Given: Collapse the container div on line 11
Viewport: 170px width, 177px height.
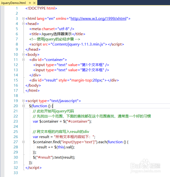Looking at the screenshot, I should coord(23,60).
